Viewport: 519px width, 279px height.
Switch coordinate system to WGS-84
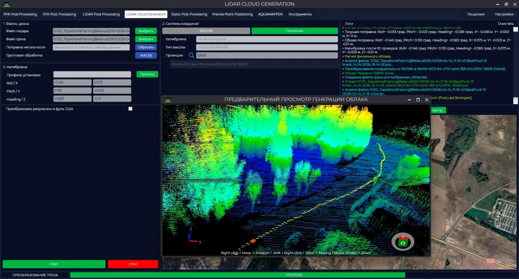(x=206, y=31)
